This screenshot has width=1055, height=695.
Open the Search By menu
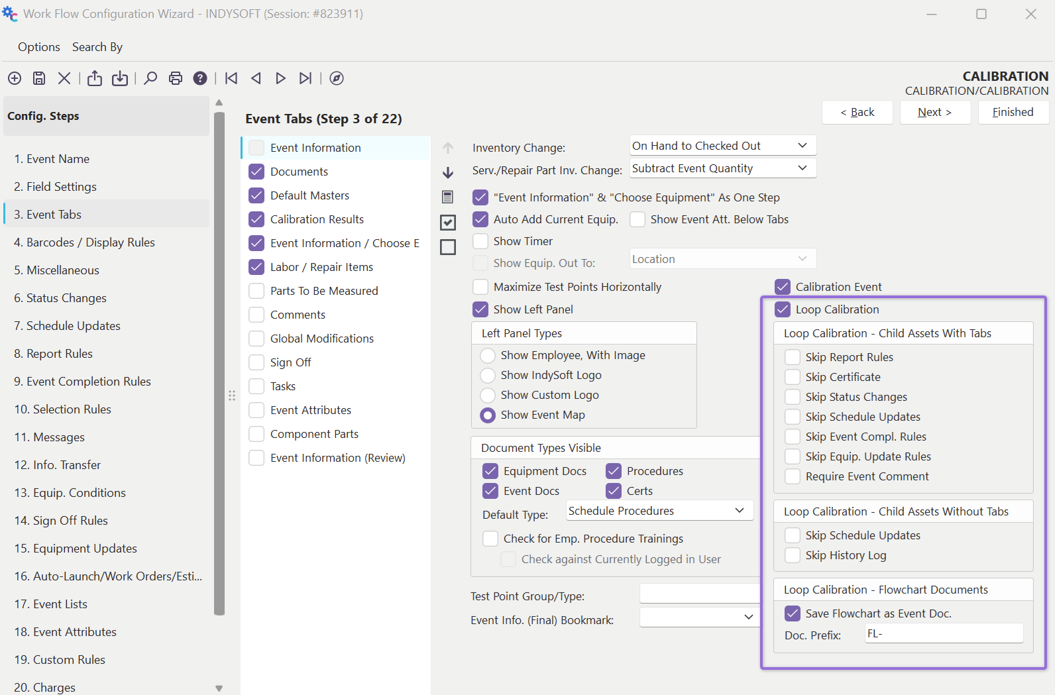pyautogui.click(x=97, y=47)
